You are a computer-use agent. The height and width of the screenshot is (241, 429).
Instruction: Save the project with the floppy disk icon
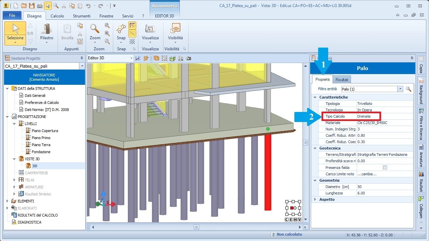point(31,6)
